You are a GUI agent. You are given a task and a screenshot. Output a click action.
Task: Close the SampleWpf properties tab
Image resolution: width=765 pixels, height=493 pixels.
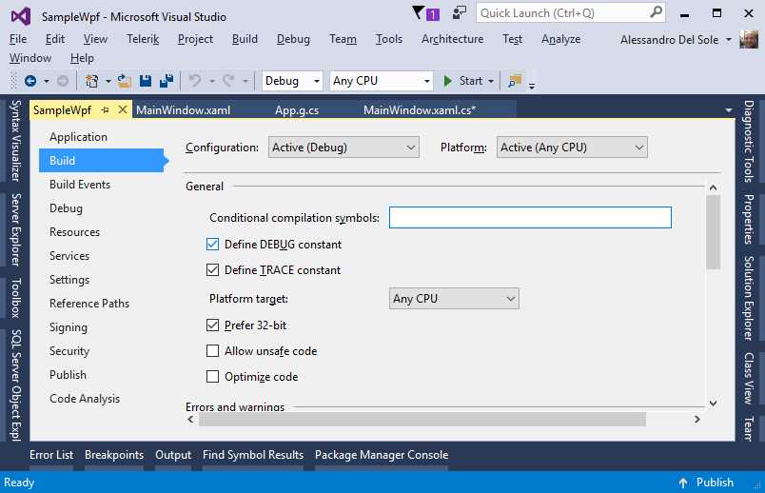[x=123, y=109]
